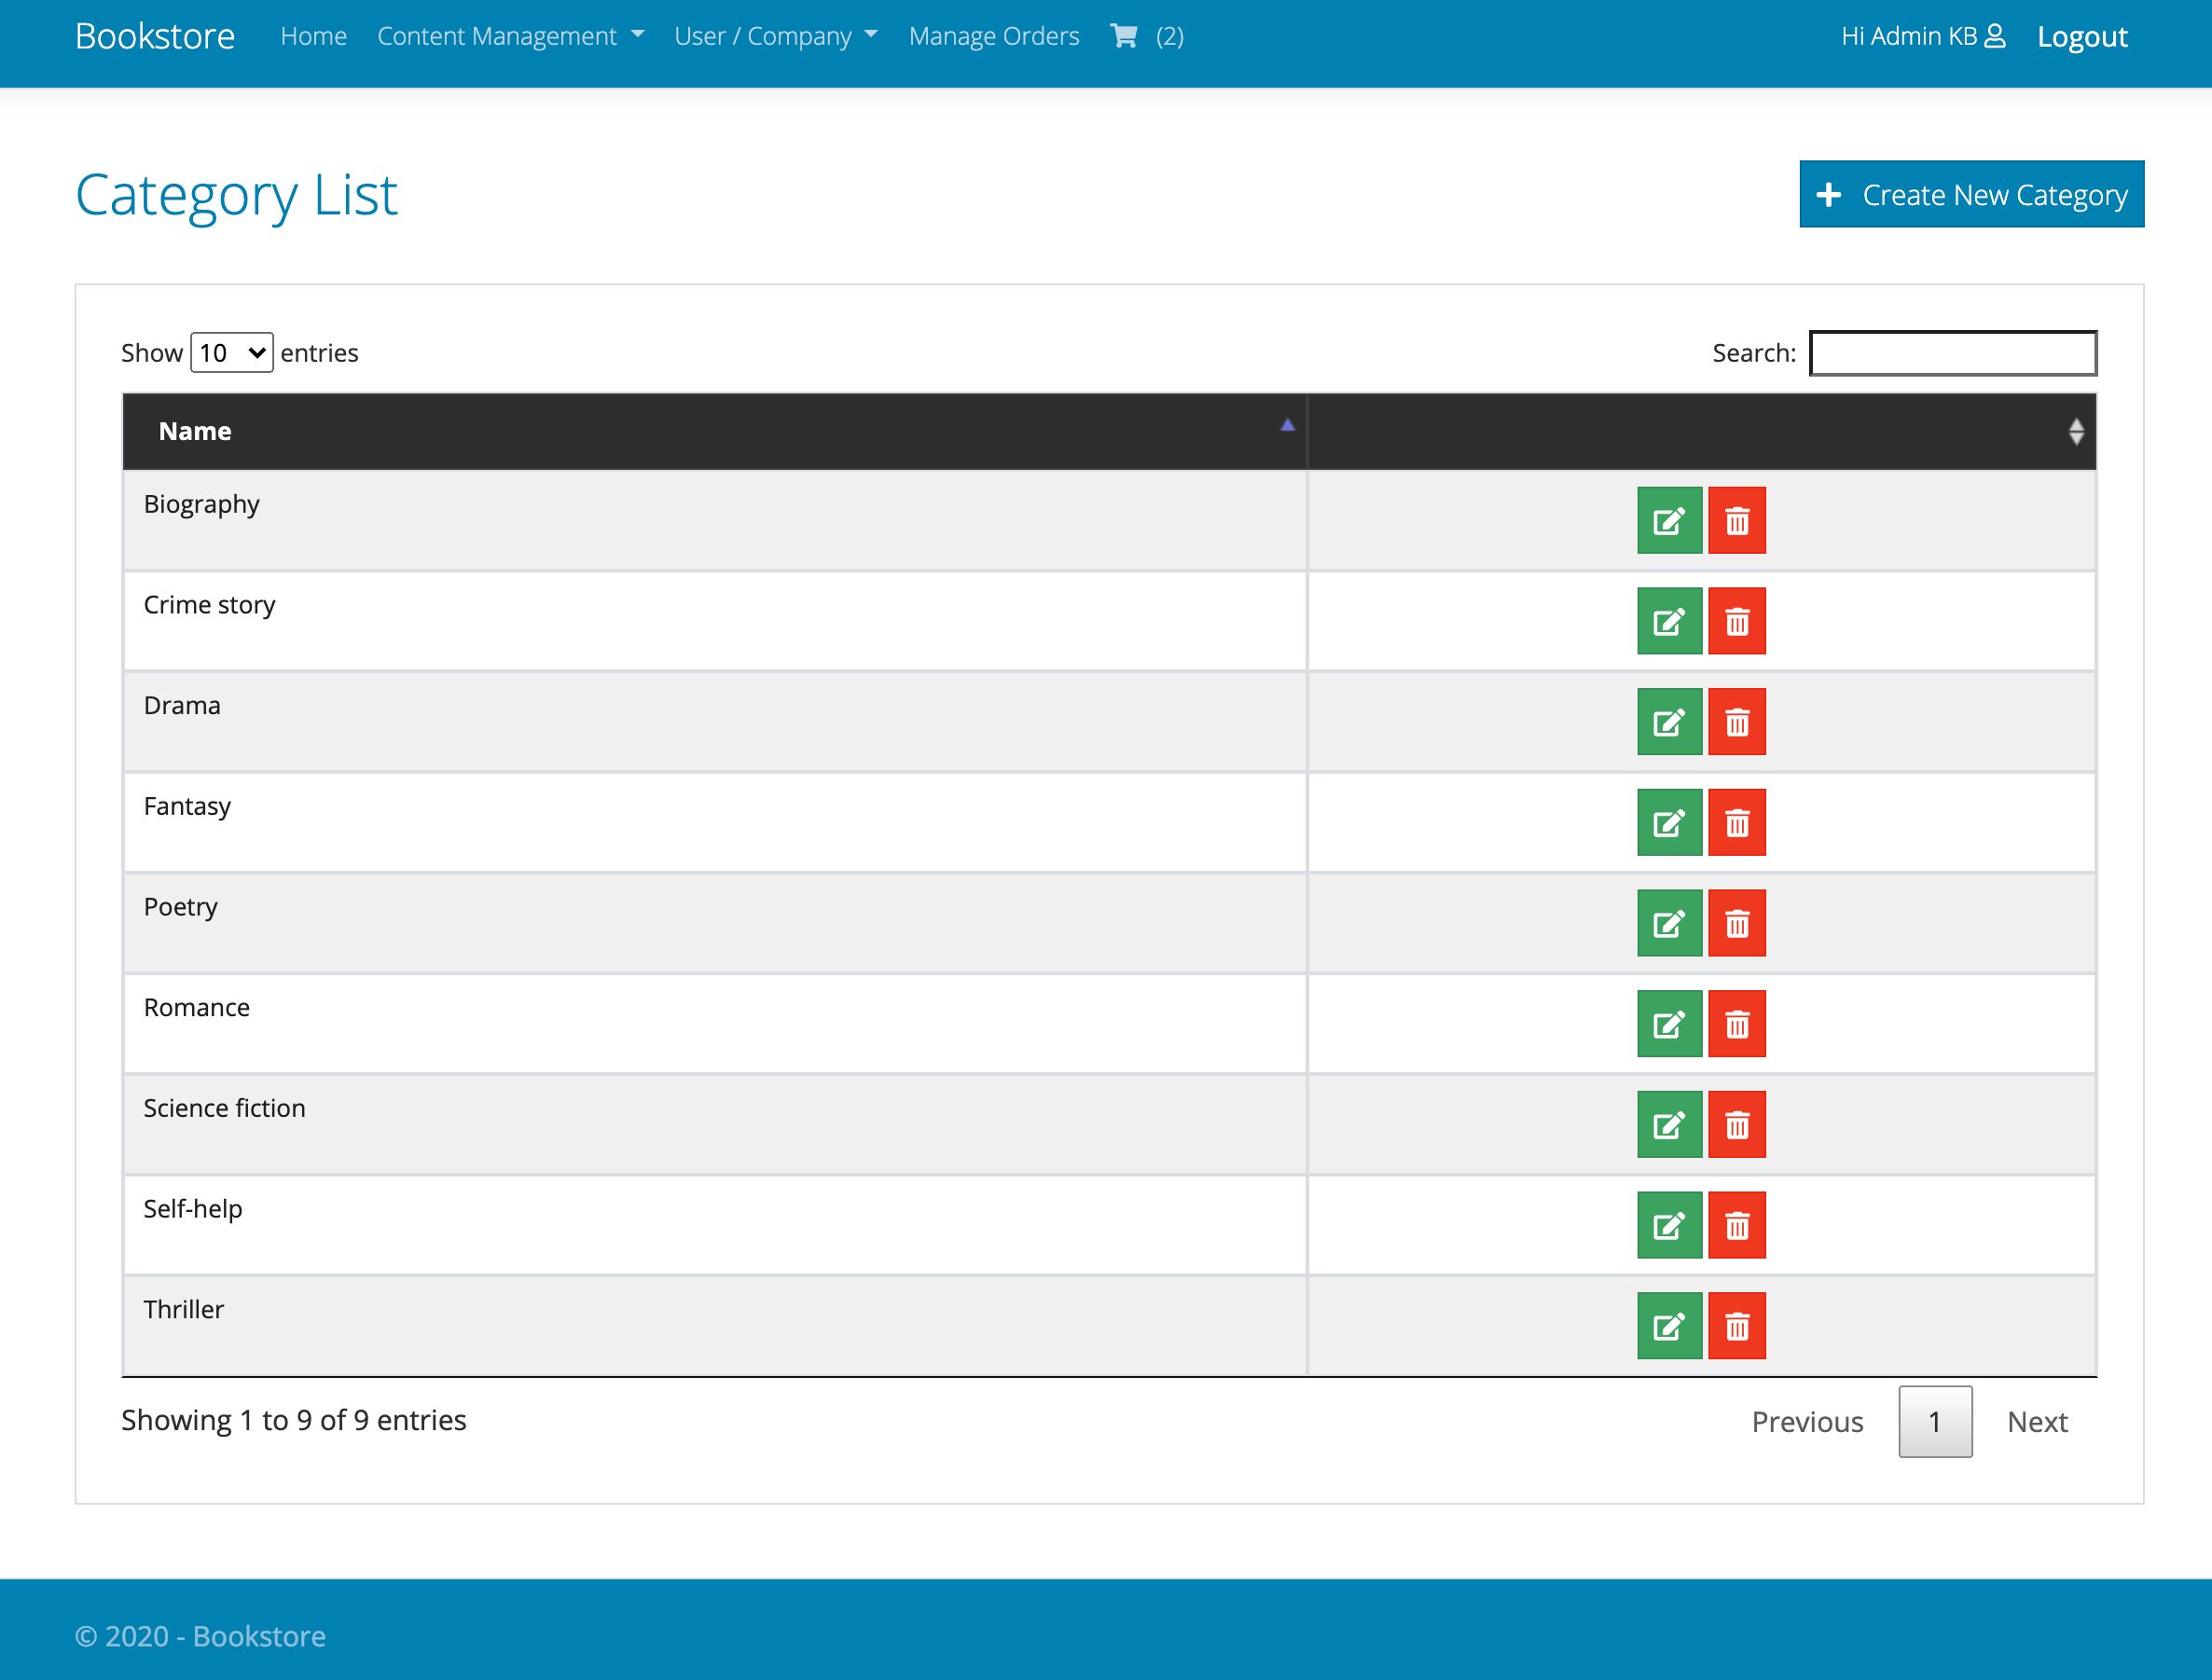This screenshot has height=1680, width=2212.
Task: Click the Next pagination button
Action: pyautogui.click(x=2036, y=1421)
